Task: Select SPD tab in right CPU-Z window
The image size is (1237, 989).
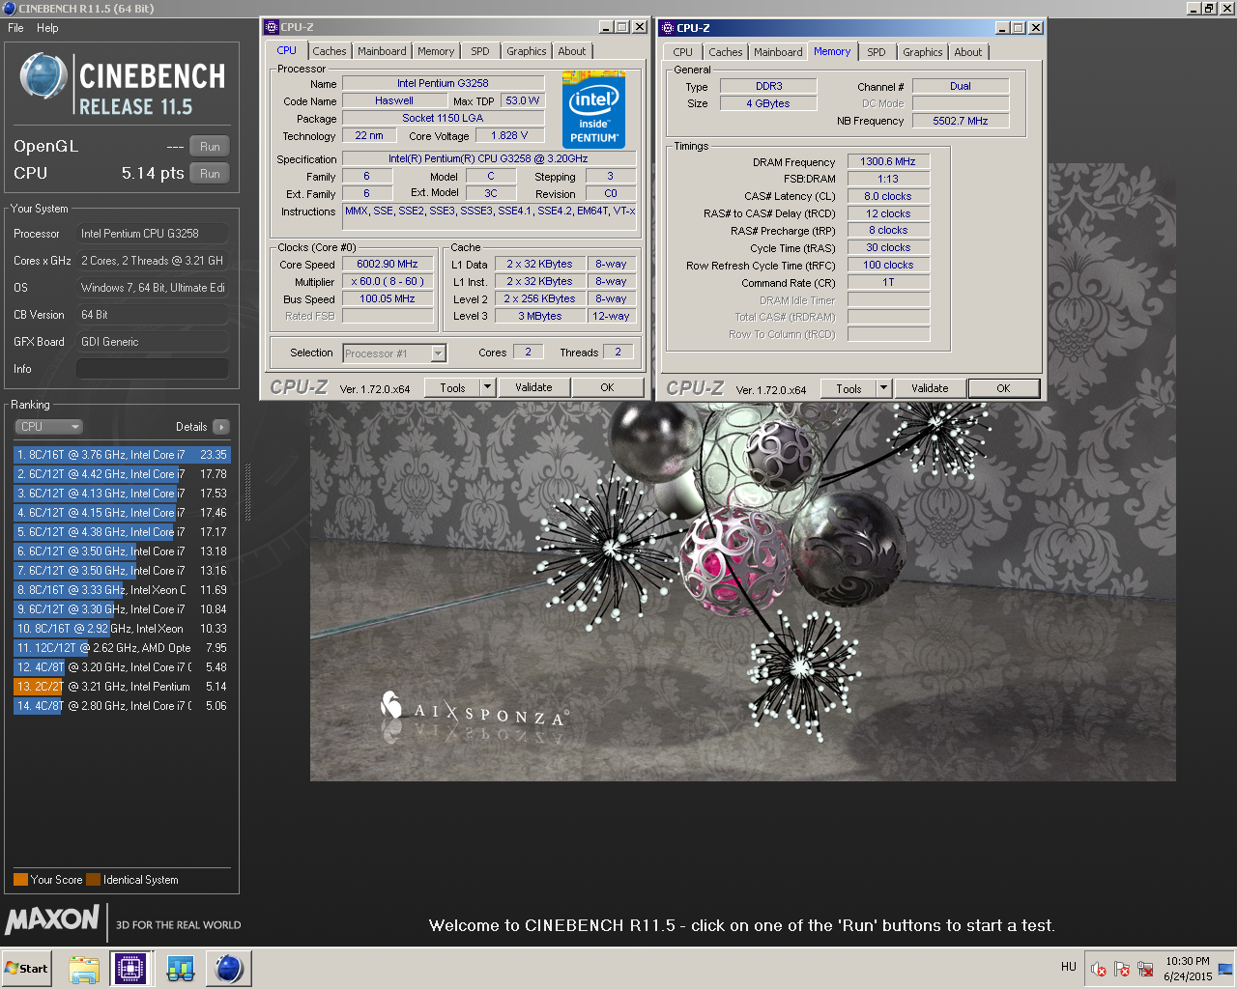Action: coord(877,52)
